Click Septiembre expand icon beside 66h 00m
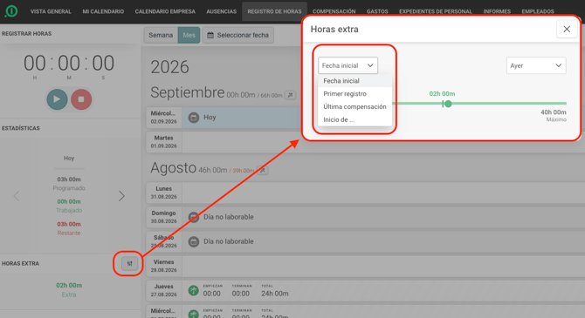This screenshot has height=318, width=585. click(290, 95)
